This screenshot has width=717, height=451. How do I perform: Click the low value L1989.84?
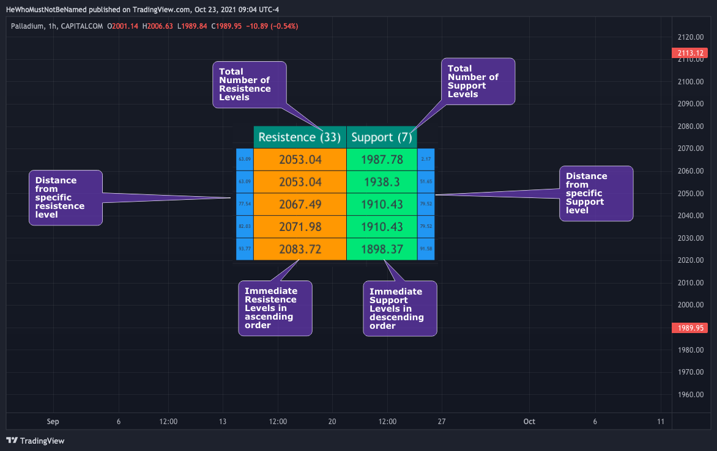coord(192,26)
